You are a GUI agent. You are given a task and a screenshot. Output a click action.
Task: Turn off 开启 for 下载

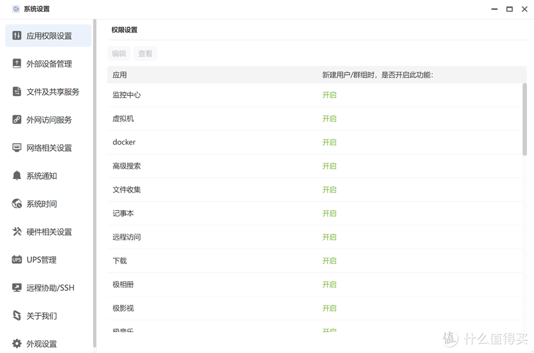click(x=330, y=260)
